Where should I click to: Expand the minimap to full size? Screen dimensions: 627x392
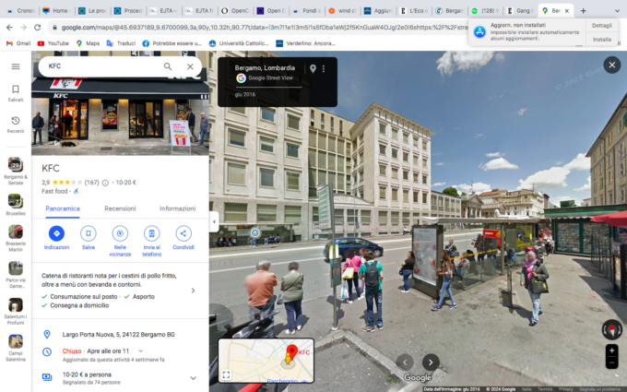[x=226, y=374]
